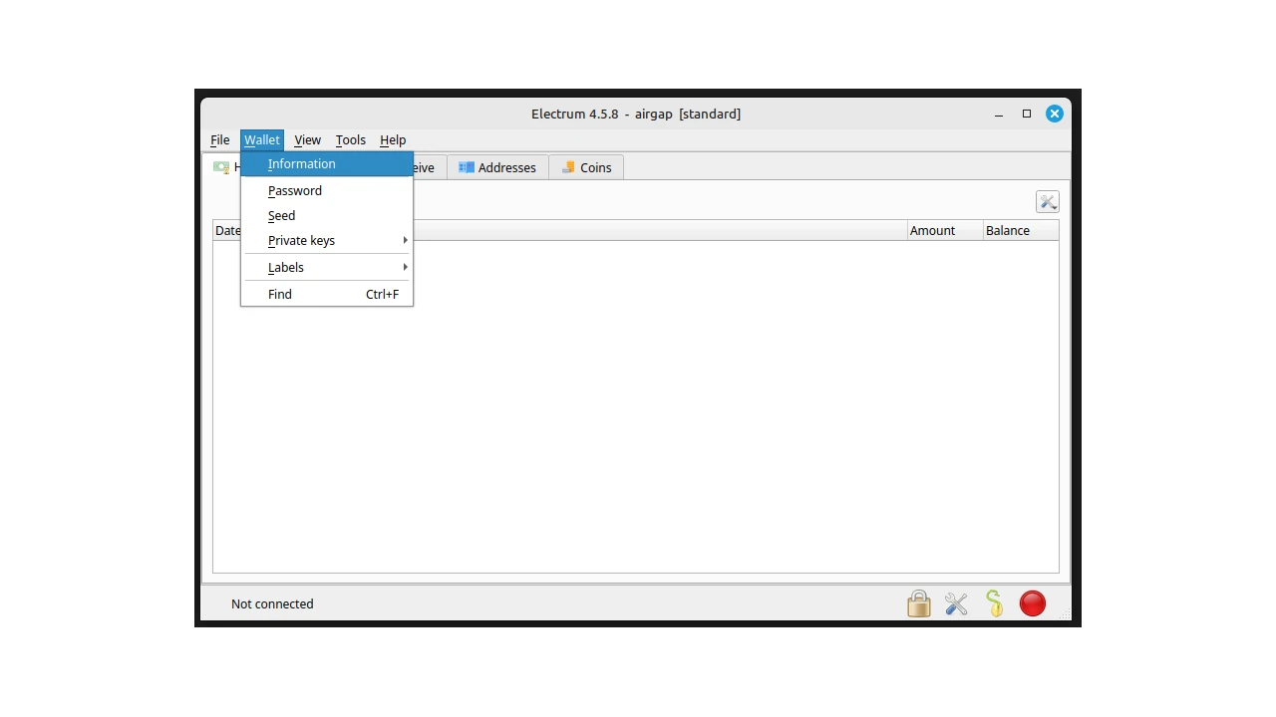Open the View menu
1276x717 pixels.
[307, 140]
